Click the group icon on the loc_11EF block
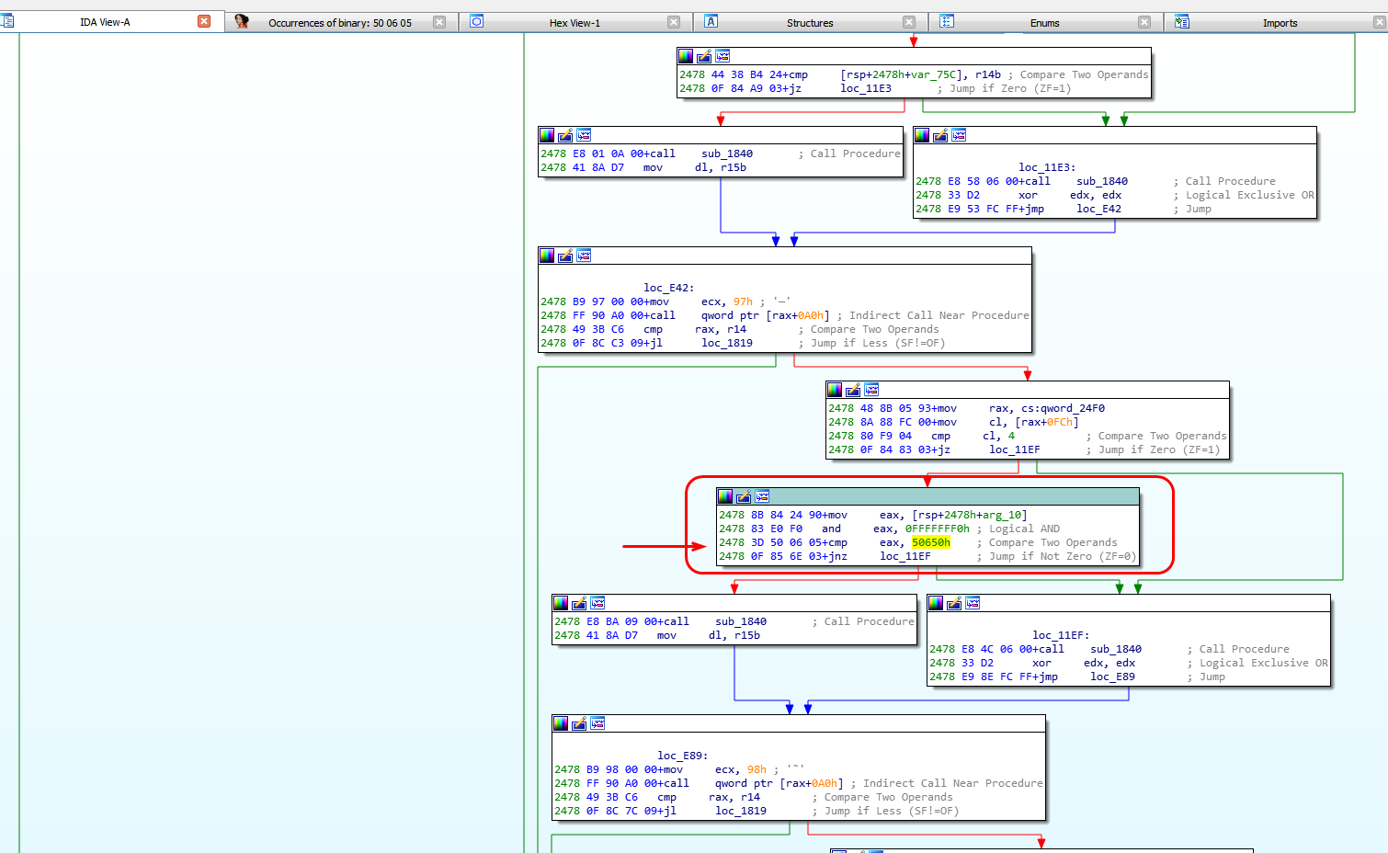 click(x=973, y=603)
